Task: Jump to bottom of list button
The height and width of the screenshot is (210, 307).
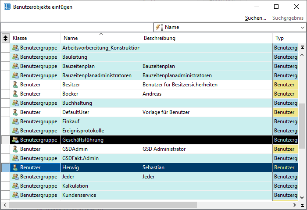Action: click(x=303, y=205)
